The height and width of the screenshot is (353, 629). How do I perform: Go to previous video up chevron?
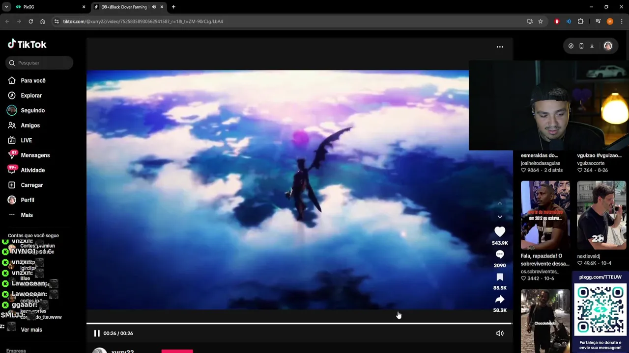coord(500,203)
